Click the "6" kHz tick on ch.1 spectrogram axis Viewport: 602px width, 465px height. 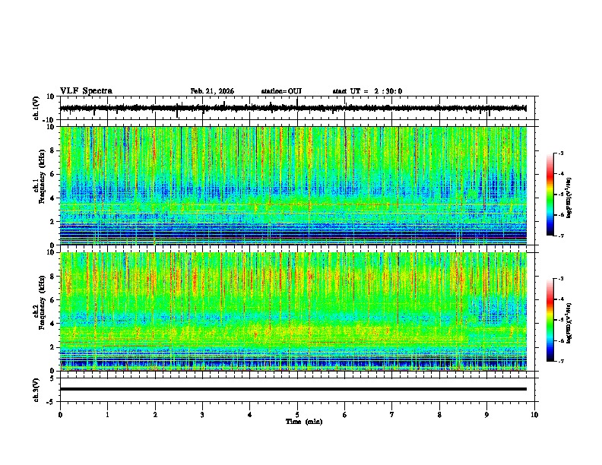(53, 174)
